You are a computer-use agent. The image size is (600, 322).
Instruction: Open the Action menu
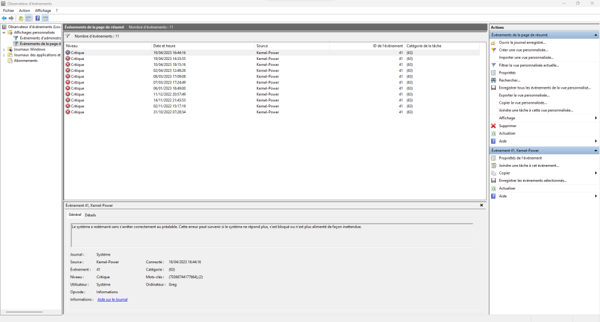[x=25, y=11]
